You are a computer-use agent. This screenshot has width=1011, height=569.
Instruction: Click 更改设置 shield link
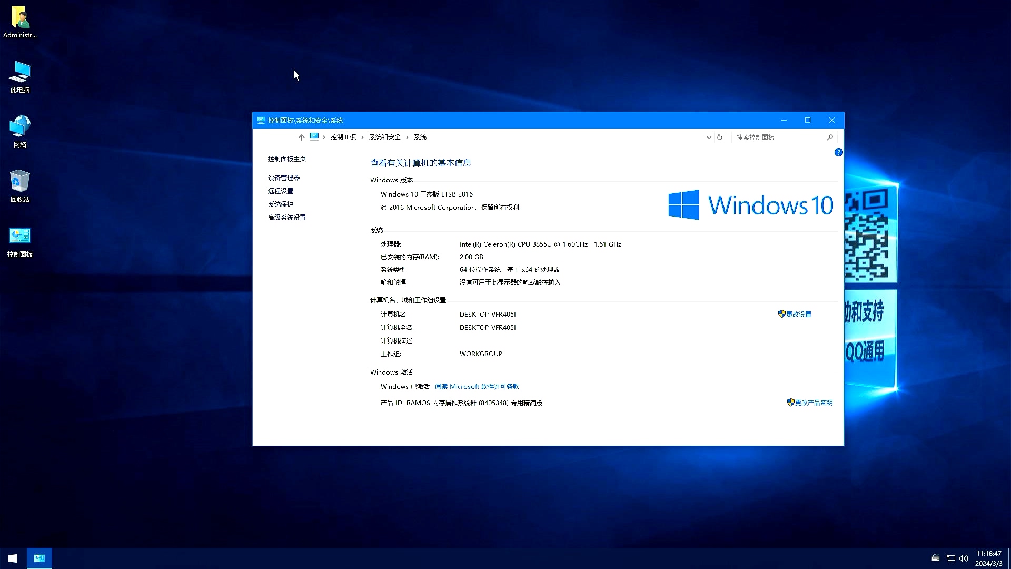tap(795, 314)
